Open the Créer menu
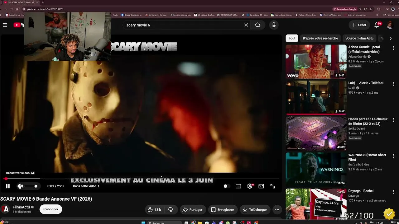Viewport: 399px width, 224px height. 359,25
